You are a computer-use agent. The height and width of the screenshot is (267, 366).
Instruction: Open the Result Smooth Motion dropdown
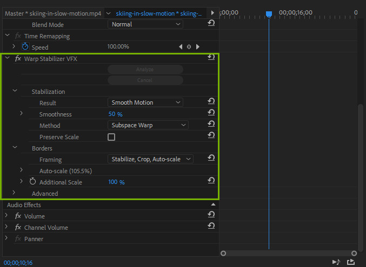pyautogui.click(x=145, y=102)
